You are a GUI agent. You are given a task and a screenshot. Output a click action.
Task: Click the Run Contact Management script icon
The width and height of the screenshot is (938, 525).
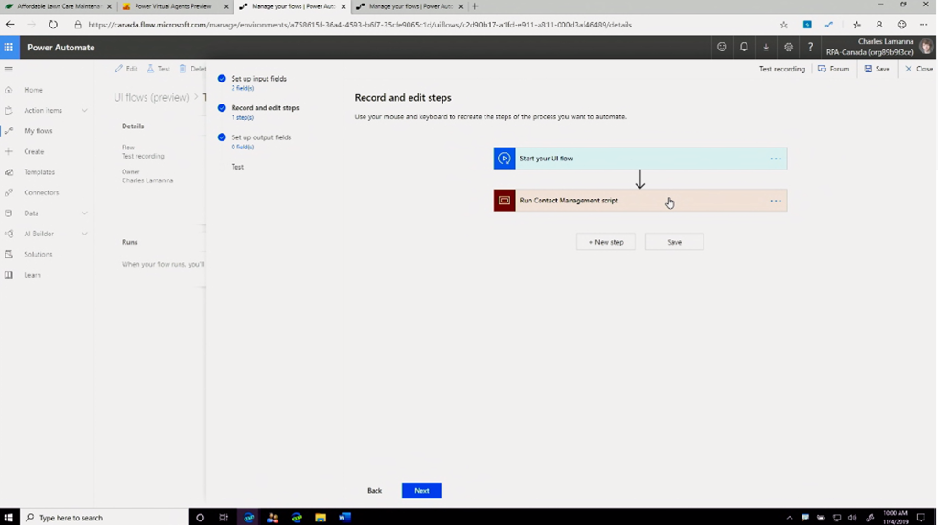505,201
